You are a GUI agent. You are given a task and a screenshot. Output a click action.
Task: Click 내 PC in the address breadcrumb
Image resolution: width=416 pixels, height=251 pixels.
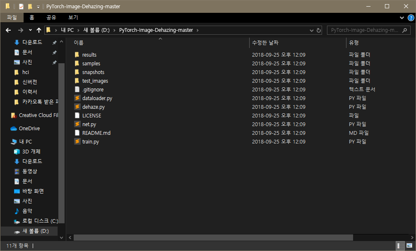(67, 30)
